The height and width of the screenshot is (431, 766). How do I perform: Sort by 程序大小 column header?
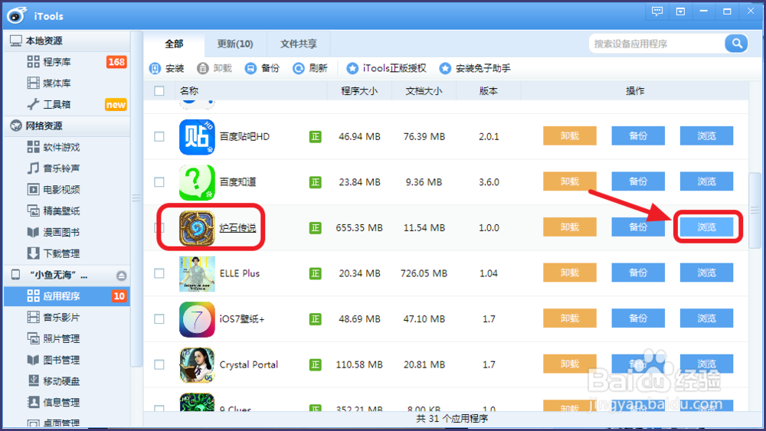click(x=359, y=91)
